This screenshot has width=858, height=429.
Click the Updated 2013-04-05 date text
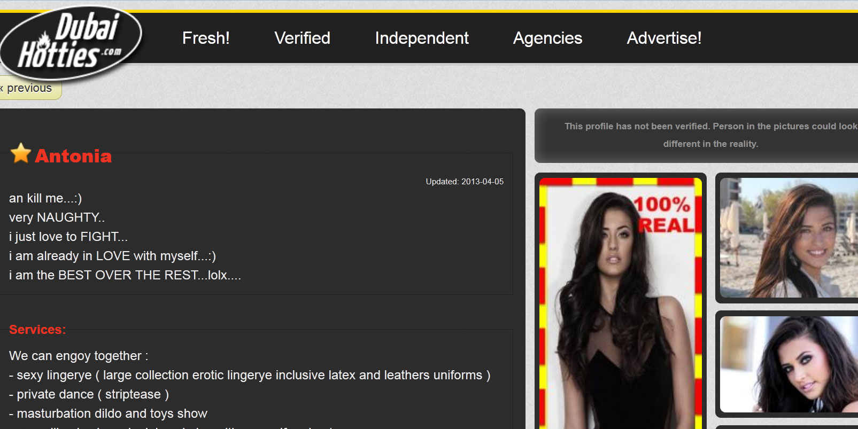click(x=464, y=182)
